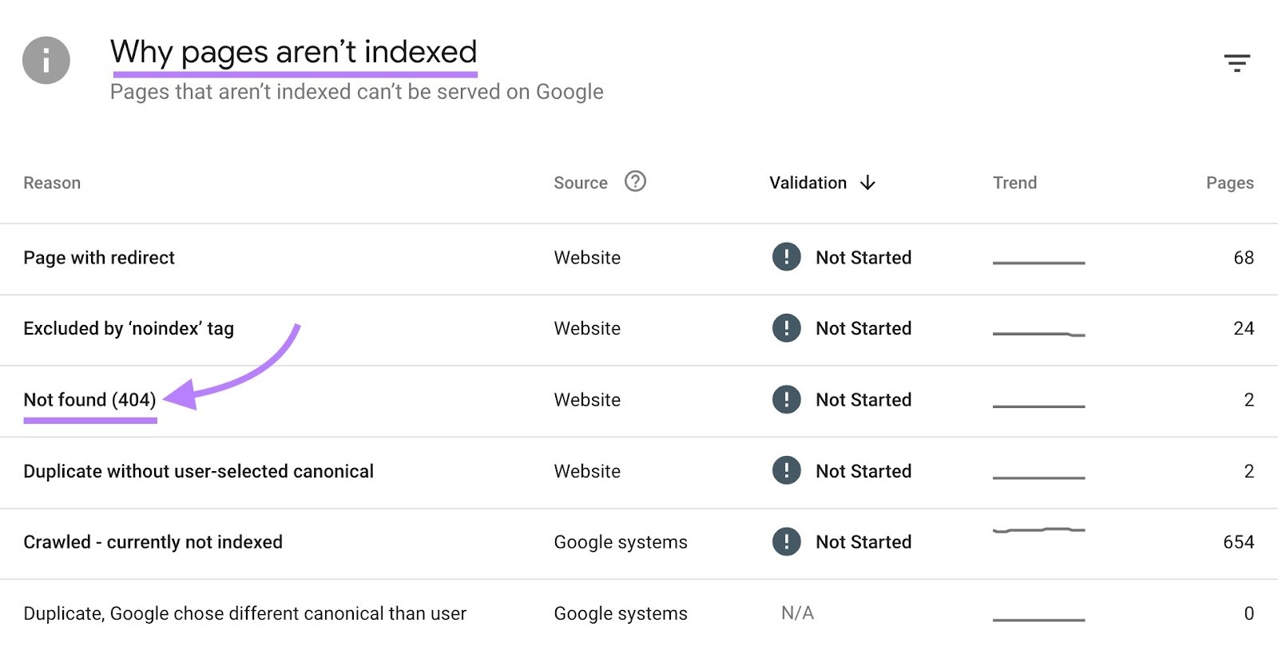Open the filter icon at top right
Screen dimensions: 1278x646
pyautogui.click(x=1237, y=61)
